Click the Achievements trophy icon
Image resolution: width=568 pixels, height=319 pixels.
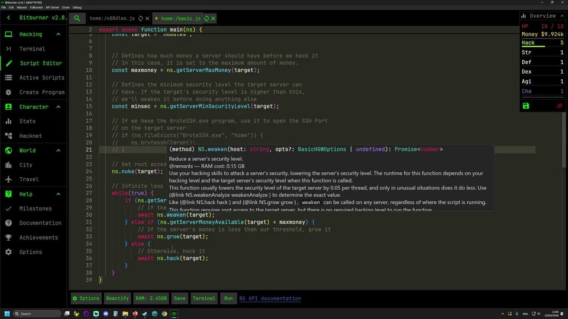8,237
